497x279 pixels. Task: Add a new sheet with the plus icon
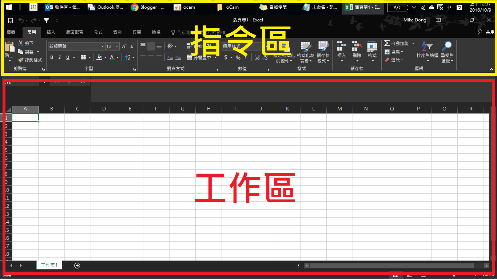point(77,266)
